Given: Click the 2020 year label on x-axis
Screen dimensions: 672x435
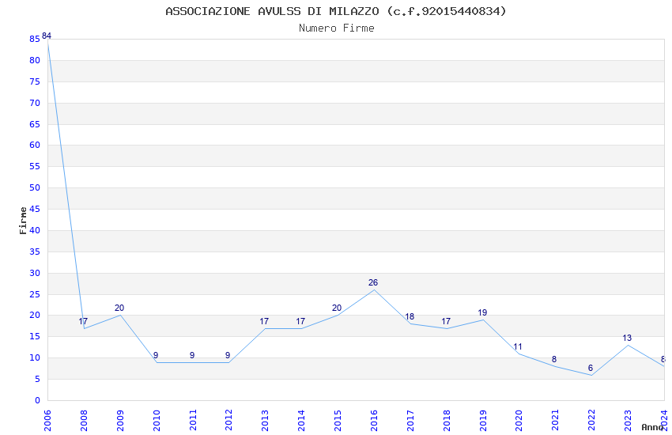Looking at the screenshot, I should [519, 421].
